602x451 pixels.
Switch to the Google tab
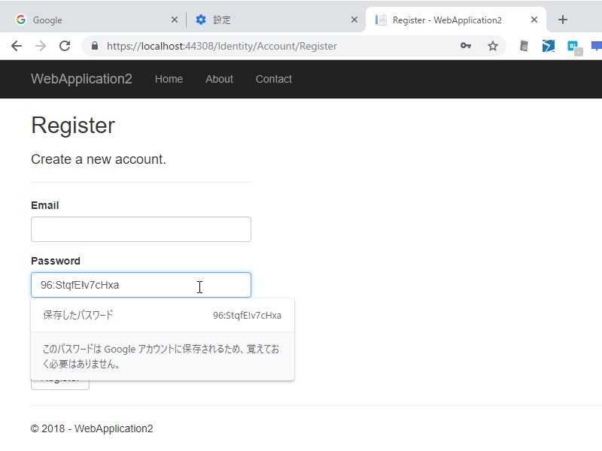coord(90,19)
